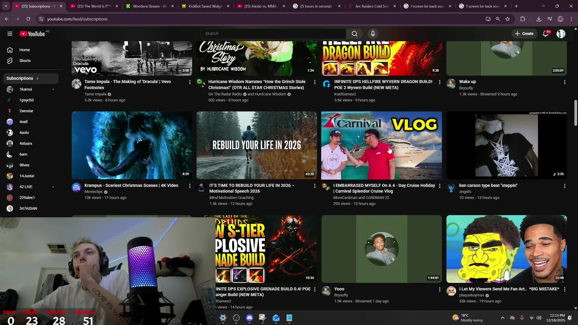
Task: Click the search magnifier button
Action: point(354,33)
